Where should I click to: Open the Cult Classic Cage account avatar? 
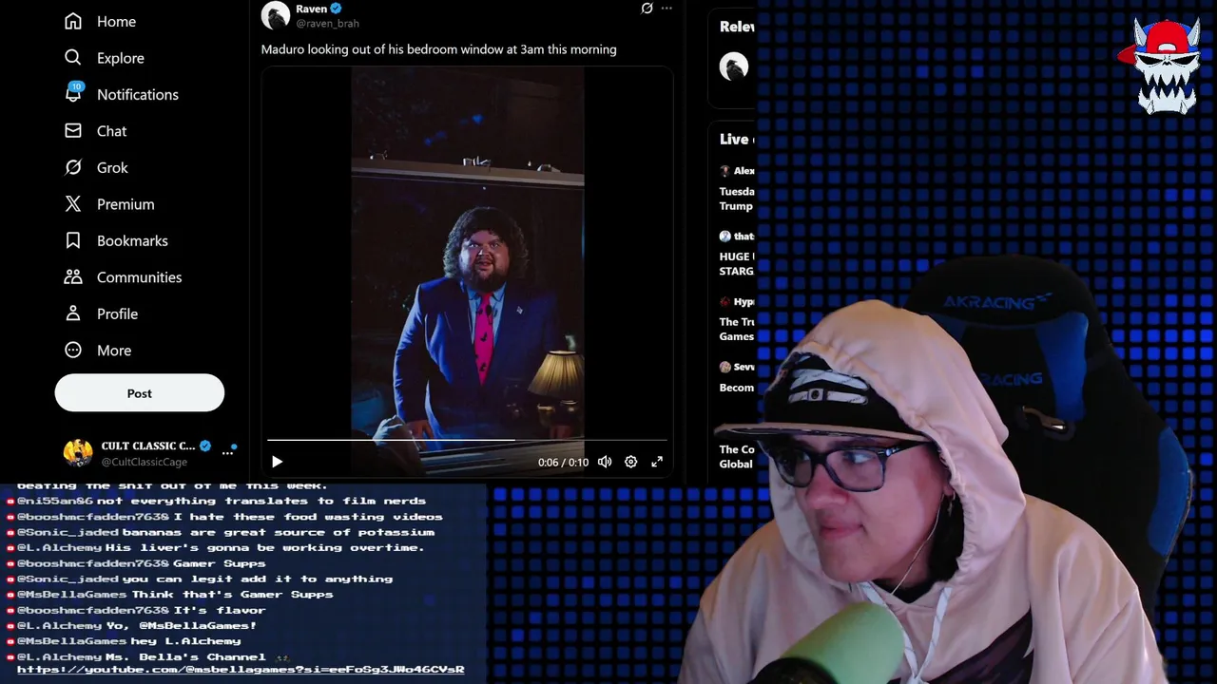pyautogui.click(x=78, y=453)
